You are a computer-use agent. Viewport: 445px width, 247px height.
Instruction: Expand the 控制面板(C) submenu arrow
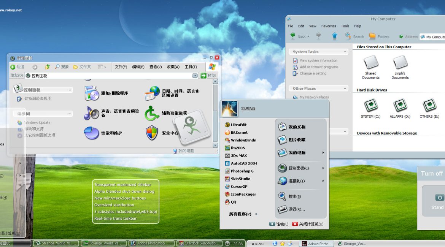323,168
